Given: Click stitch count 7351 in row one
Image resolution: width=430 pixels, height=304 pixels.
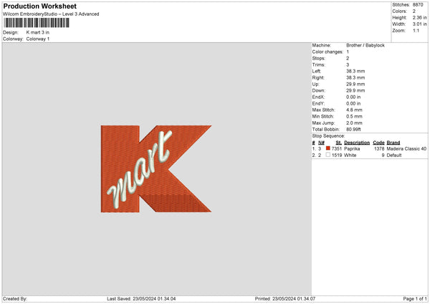Looking at the screenshot, I should coord(337,148).
